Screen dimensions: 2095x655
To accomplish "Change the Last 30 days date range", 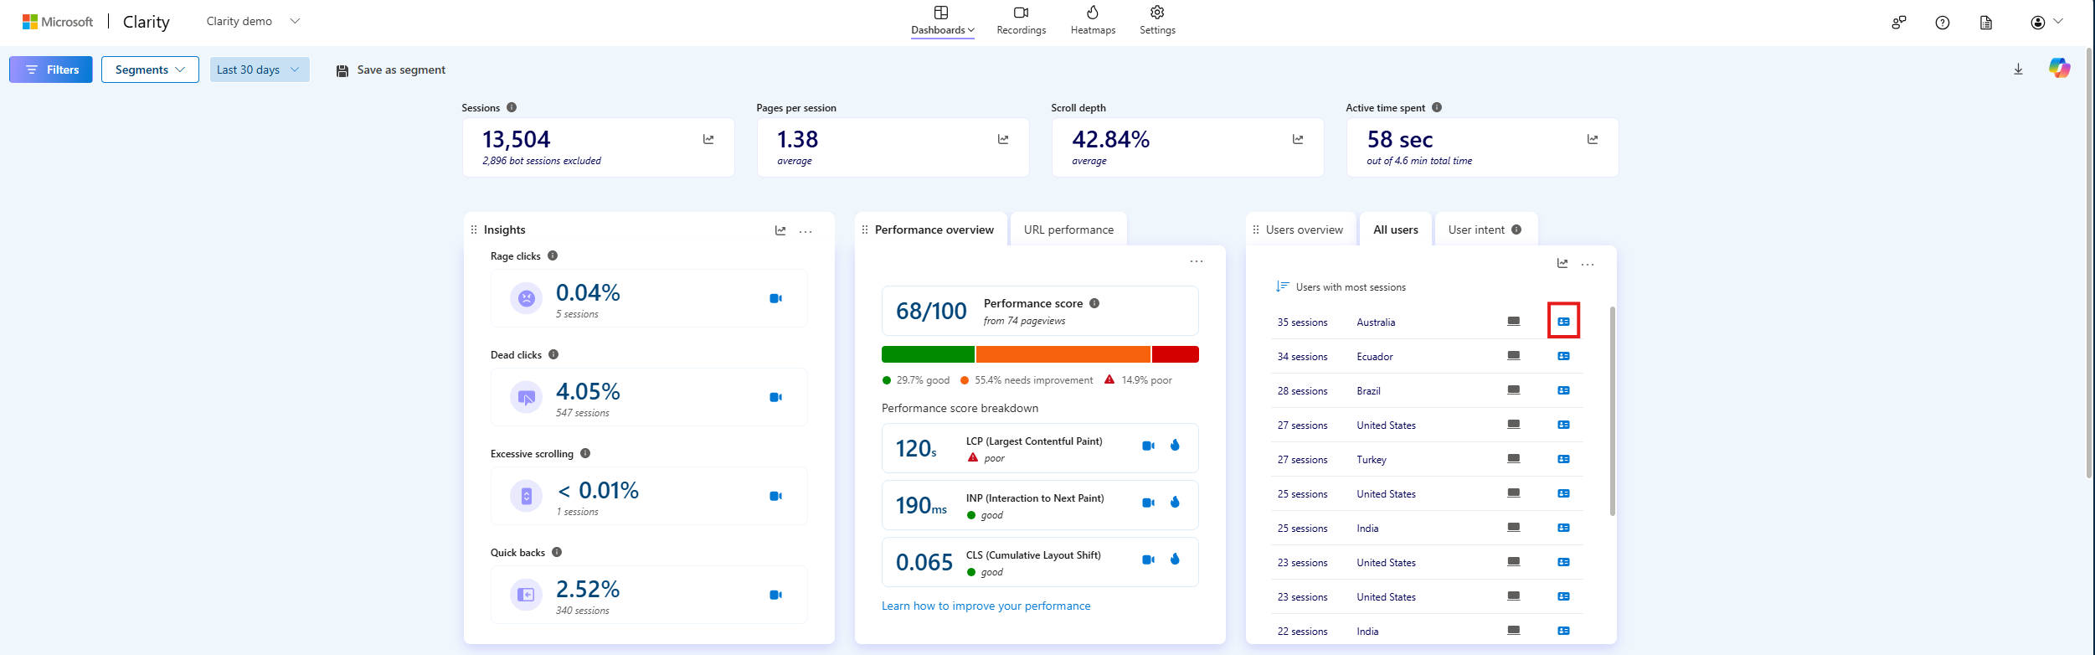I will point(259,70).
